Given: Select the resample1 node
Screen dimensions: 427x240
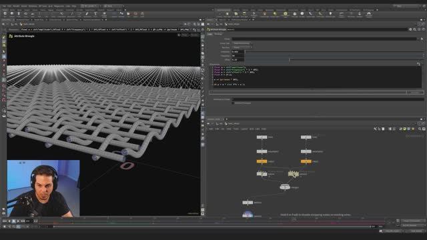Looking at the screenshot, I should tap(262, 151).
